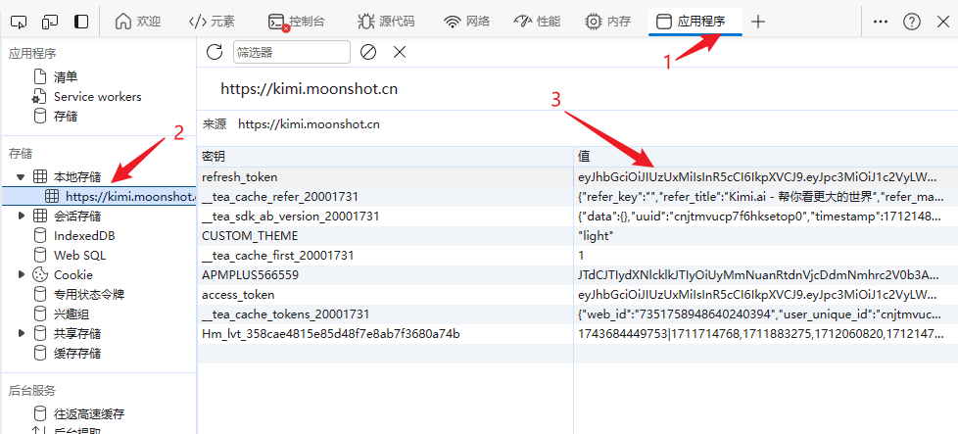
Task: Expand the 会话存储 tree node
Action: pos(21,217)
